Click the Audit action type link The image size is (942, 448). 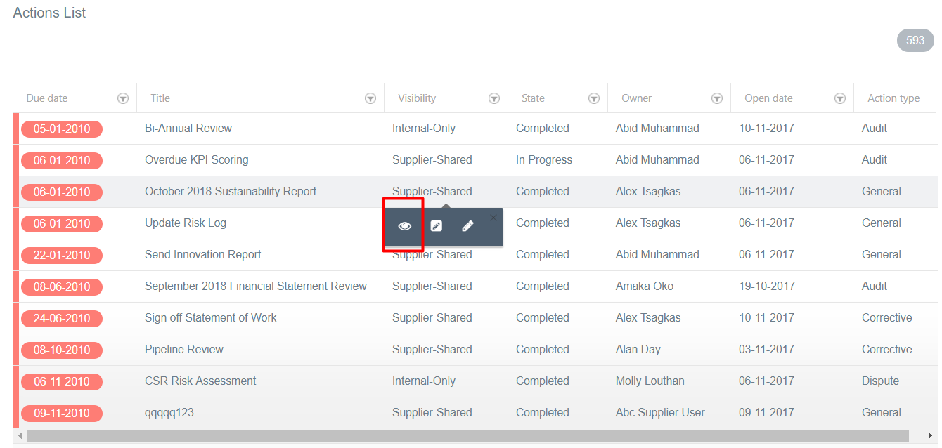click(x=874, y=128)
